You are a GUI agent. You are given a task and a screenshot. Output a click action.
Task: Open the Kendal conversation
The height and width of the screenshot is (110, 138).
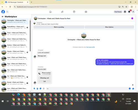click(x=15, y=83)
